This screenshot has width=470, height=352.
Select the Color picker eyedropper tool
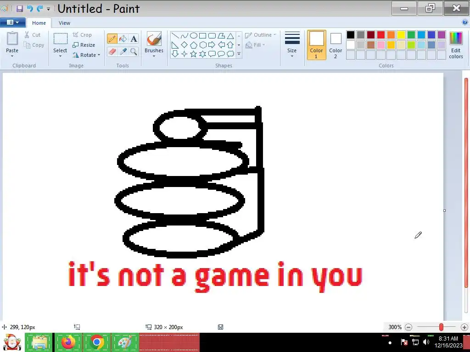(123, 51)
